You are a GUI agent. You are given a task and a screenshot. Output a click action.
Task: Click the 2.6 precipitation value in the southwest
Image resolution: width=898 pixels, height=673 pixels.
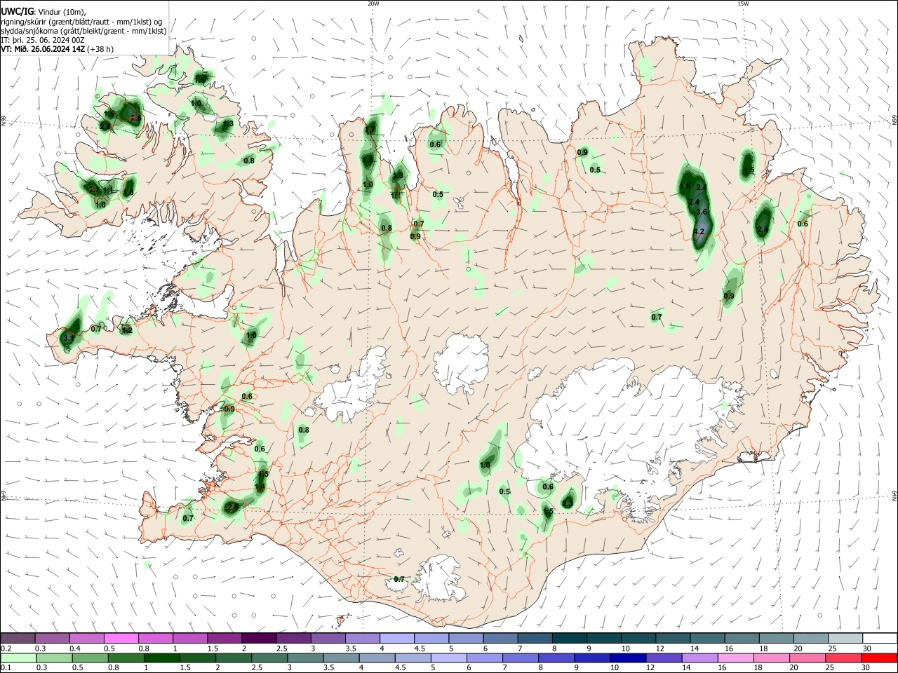234,506
